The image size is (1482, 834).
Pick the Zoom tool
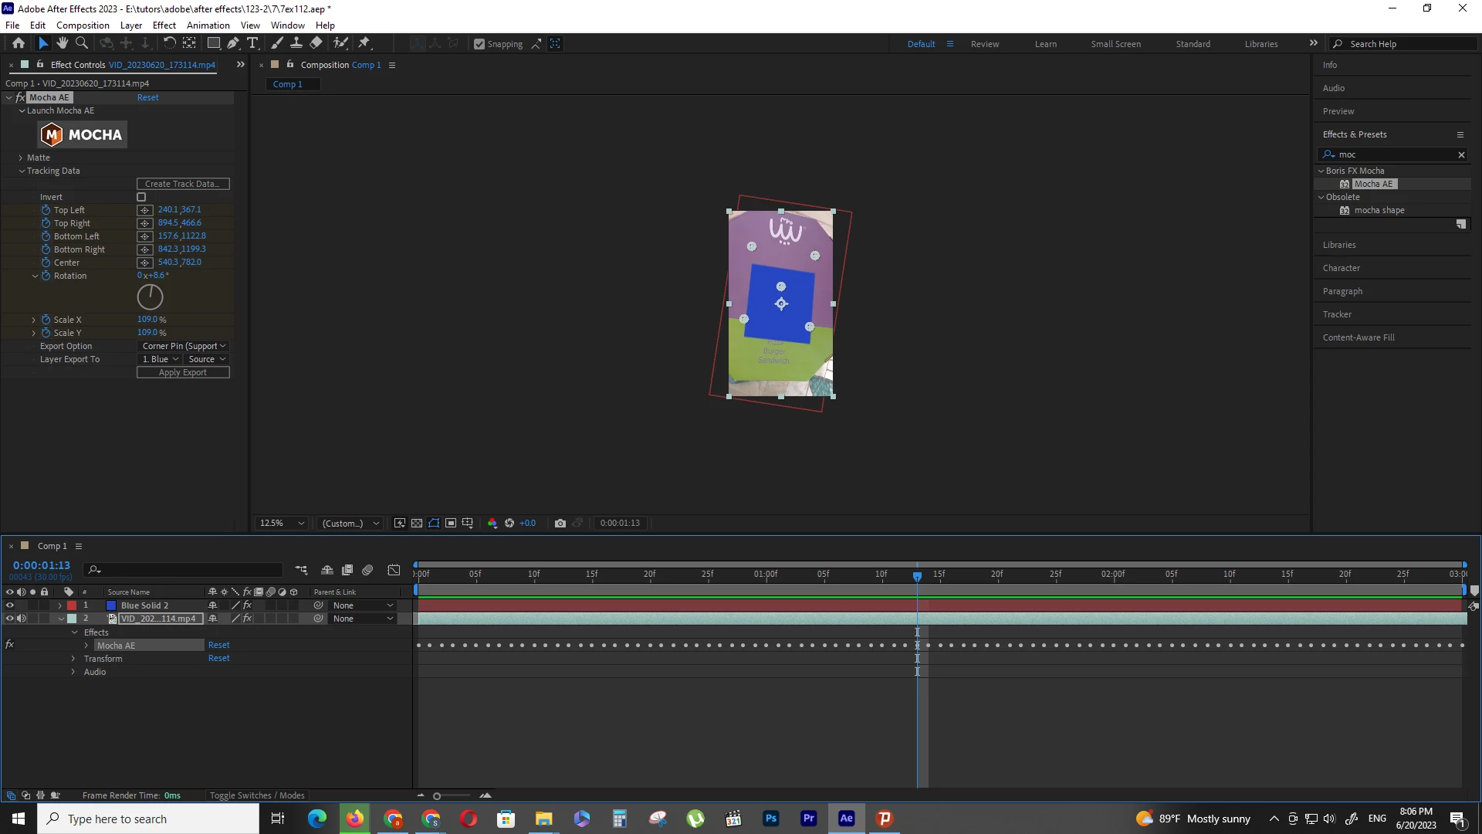(82, 43)
